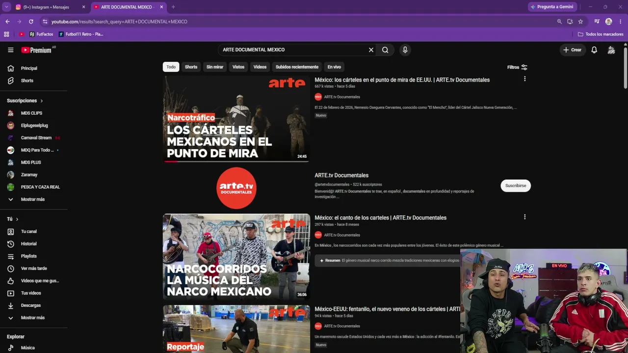Select the Shorts filter chip

click(x=191, y=67)
